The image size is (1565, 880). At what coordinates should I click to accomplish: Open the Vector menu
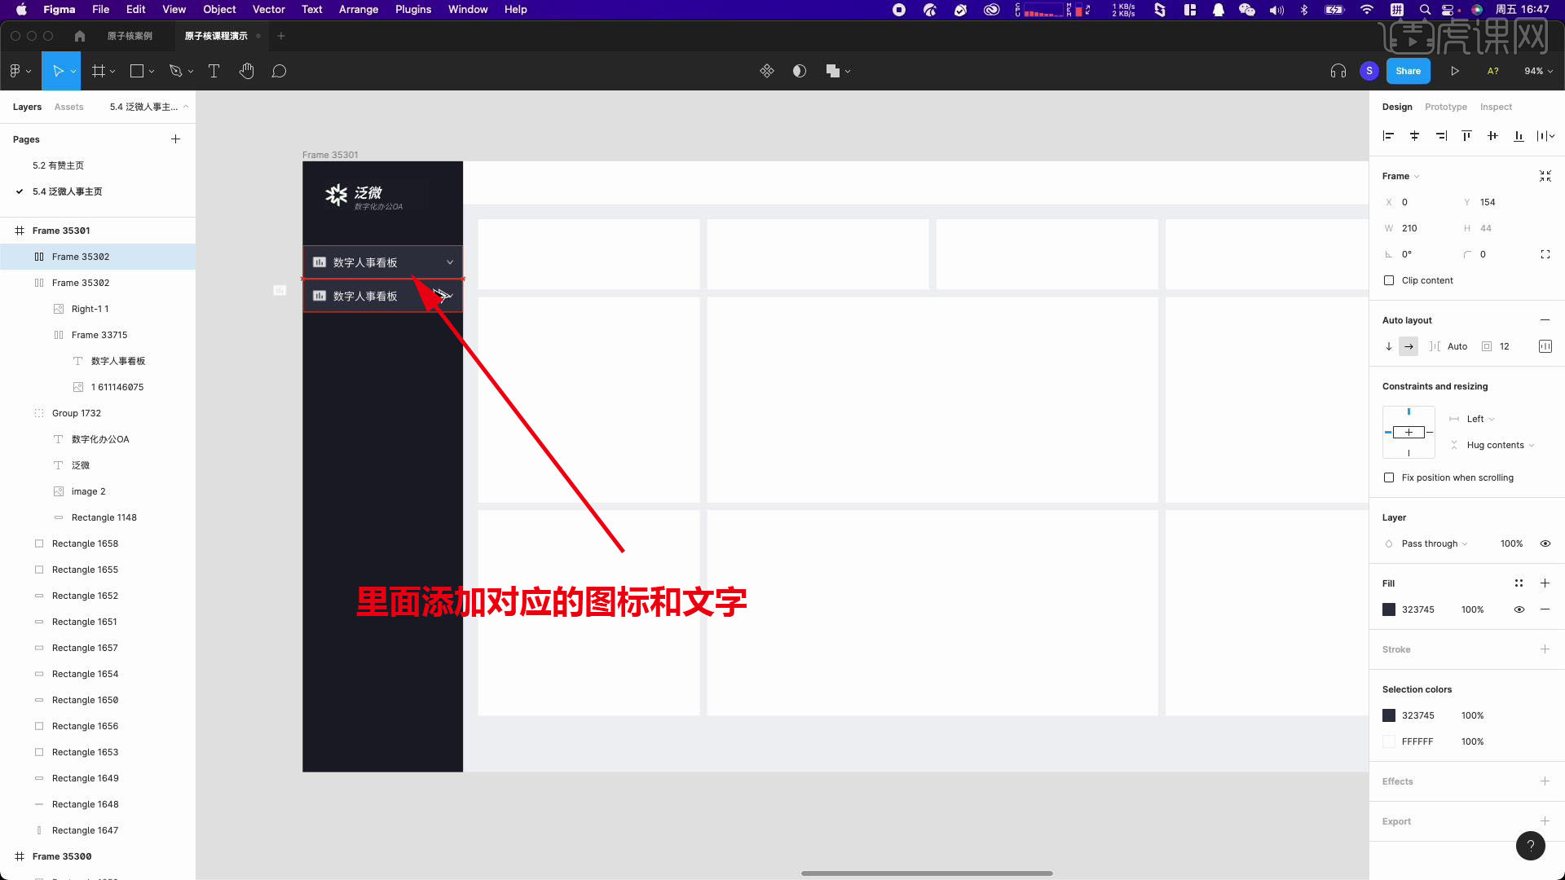(268, 10)
